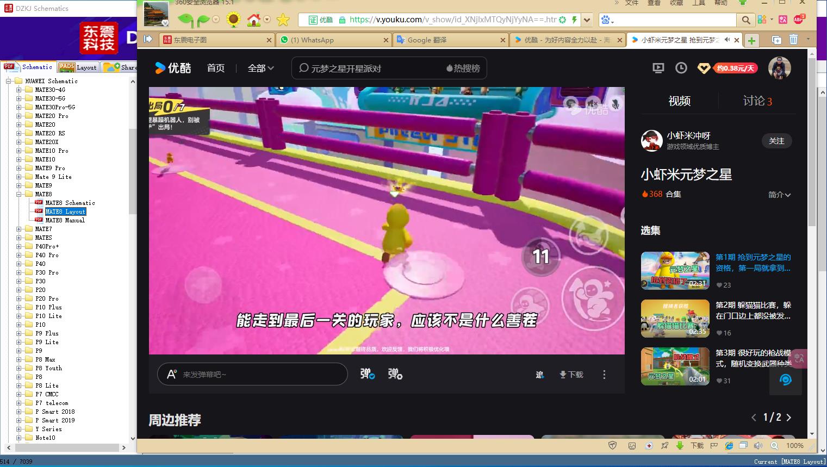Click the 热搜榜 hot search button
Image resolution: width=827 pixels, height=467 pixels.
[463, 68]
